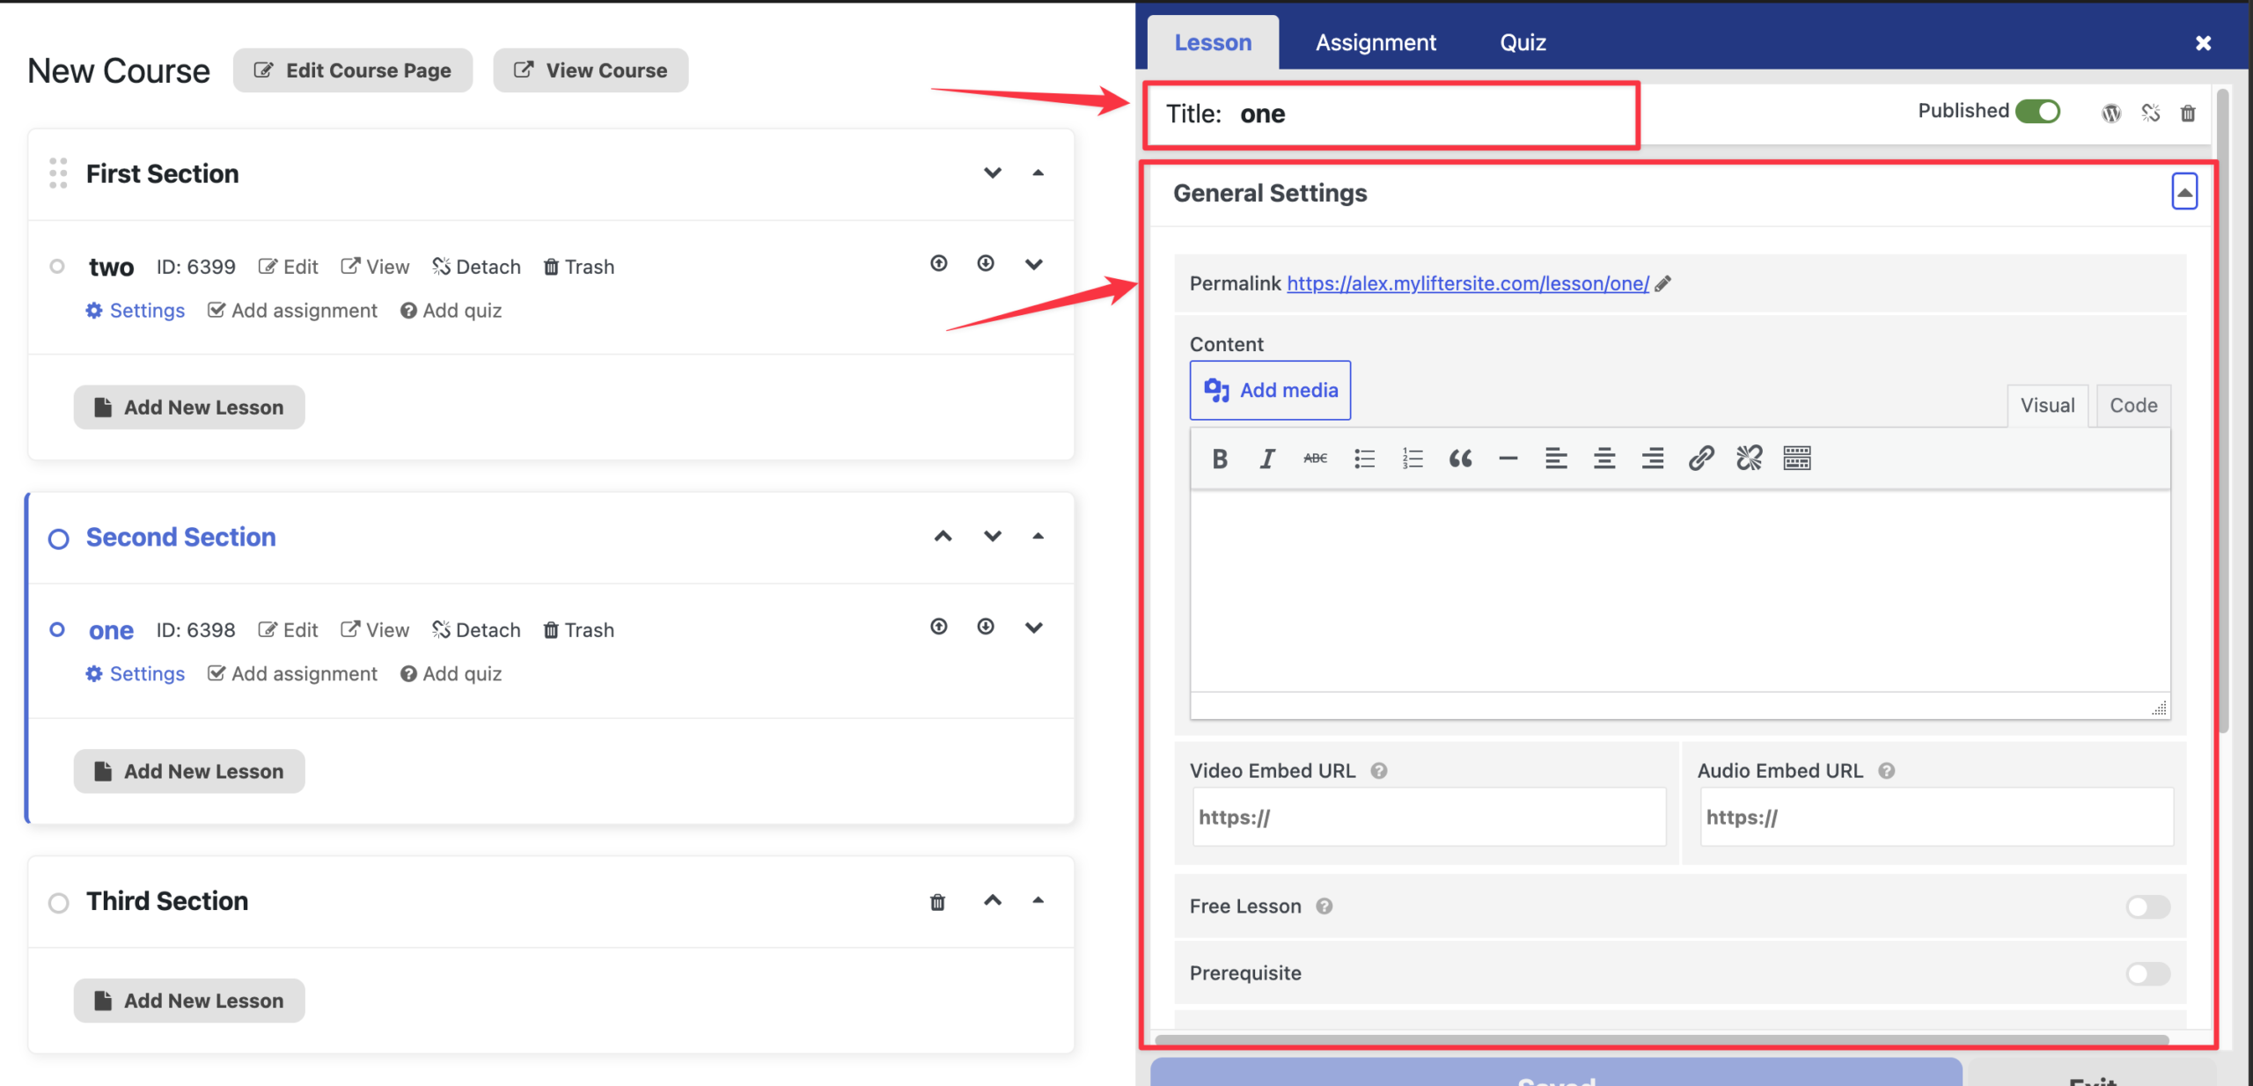Switch editor to Code tab
The width and height of the screenshot is (2253, 1086).
point(2133,406)
